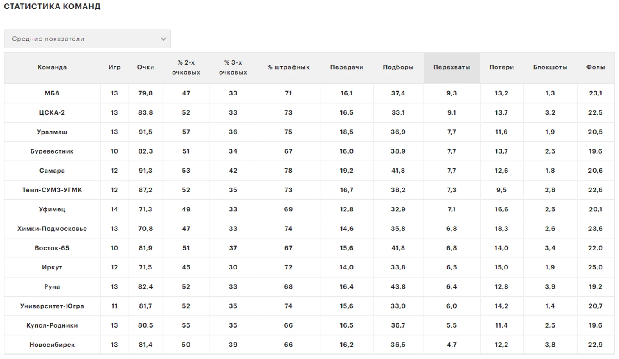This screenshot has width=619, height=359.
Task: Click Руна rebounds value 43,8
Action: (x=398, y=287)
